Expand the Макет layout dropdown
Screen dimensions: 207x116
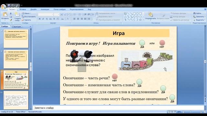pyautogui.click(x=27, y=13)
